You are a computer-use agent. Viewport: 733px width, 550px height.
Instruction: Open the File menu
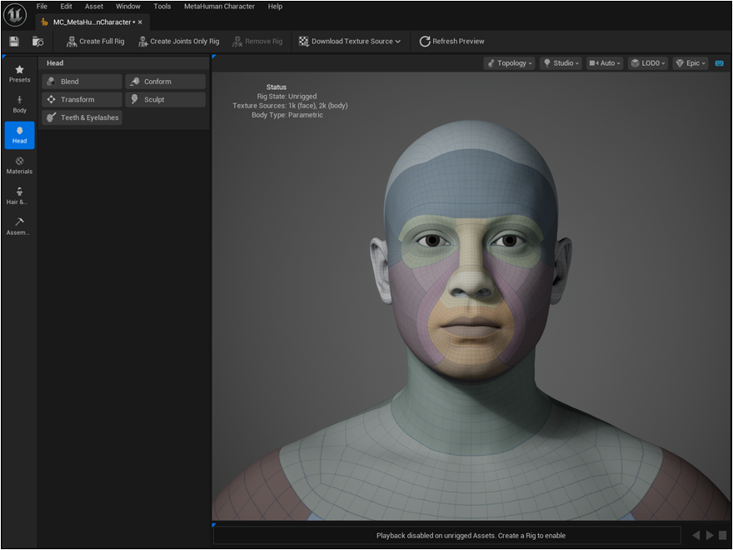[x=42, y=7]
